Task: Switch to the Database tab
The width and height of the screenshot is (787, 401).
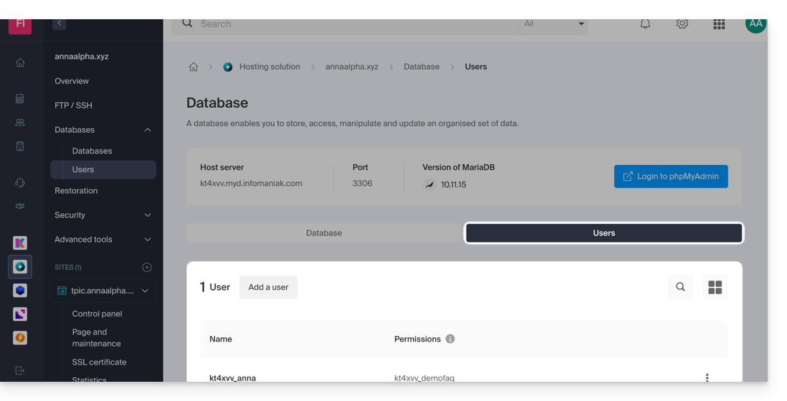Action: coord(324,233)
